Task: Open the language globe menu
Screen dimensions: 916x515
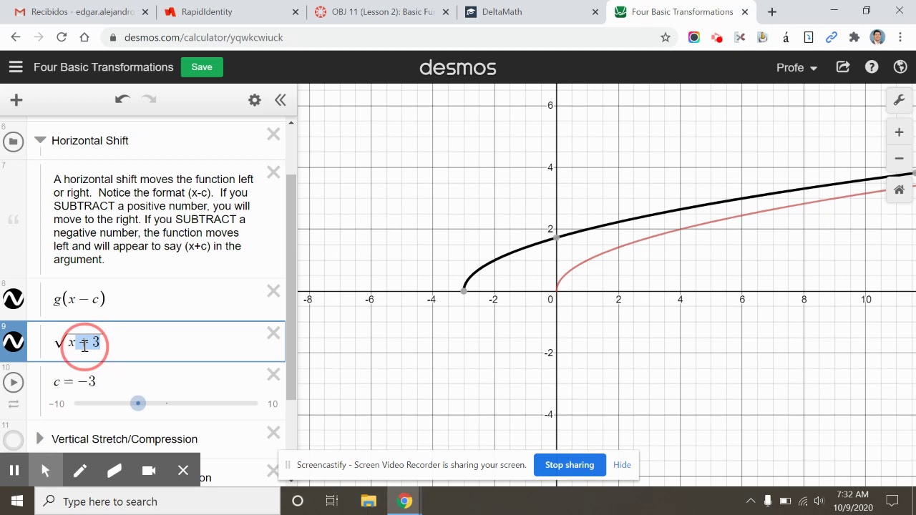Action: [900, 67]
